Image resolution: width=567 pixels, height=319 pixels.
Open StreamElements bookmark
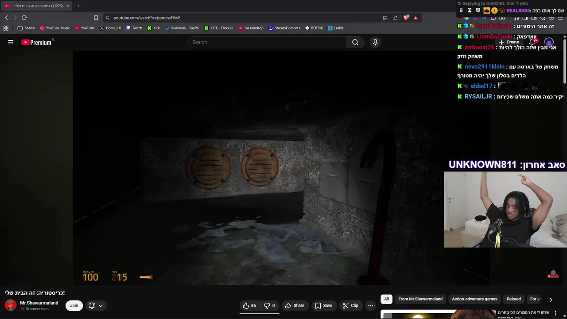[284, 28]
